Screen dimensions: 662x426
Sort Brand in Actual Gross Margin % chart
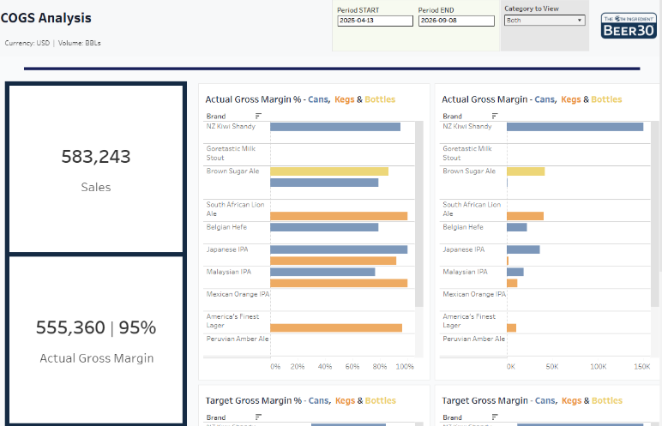pos(258,116)
